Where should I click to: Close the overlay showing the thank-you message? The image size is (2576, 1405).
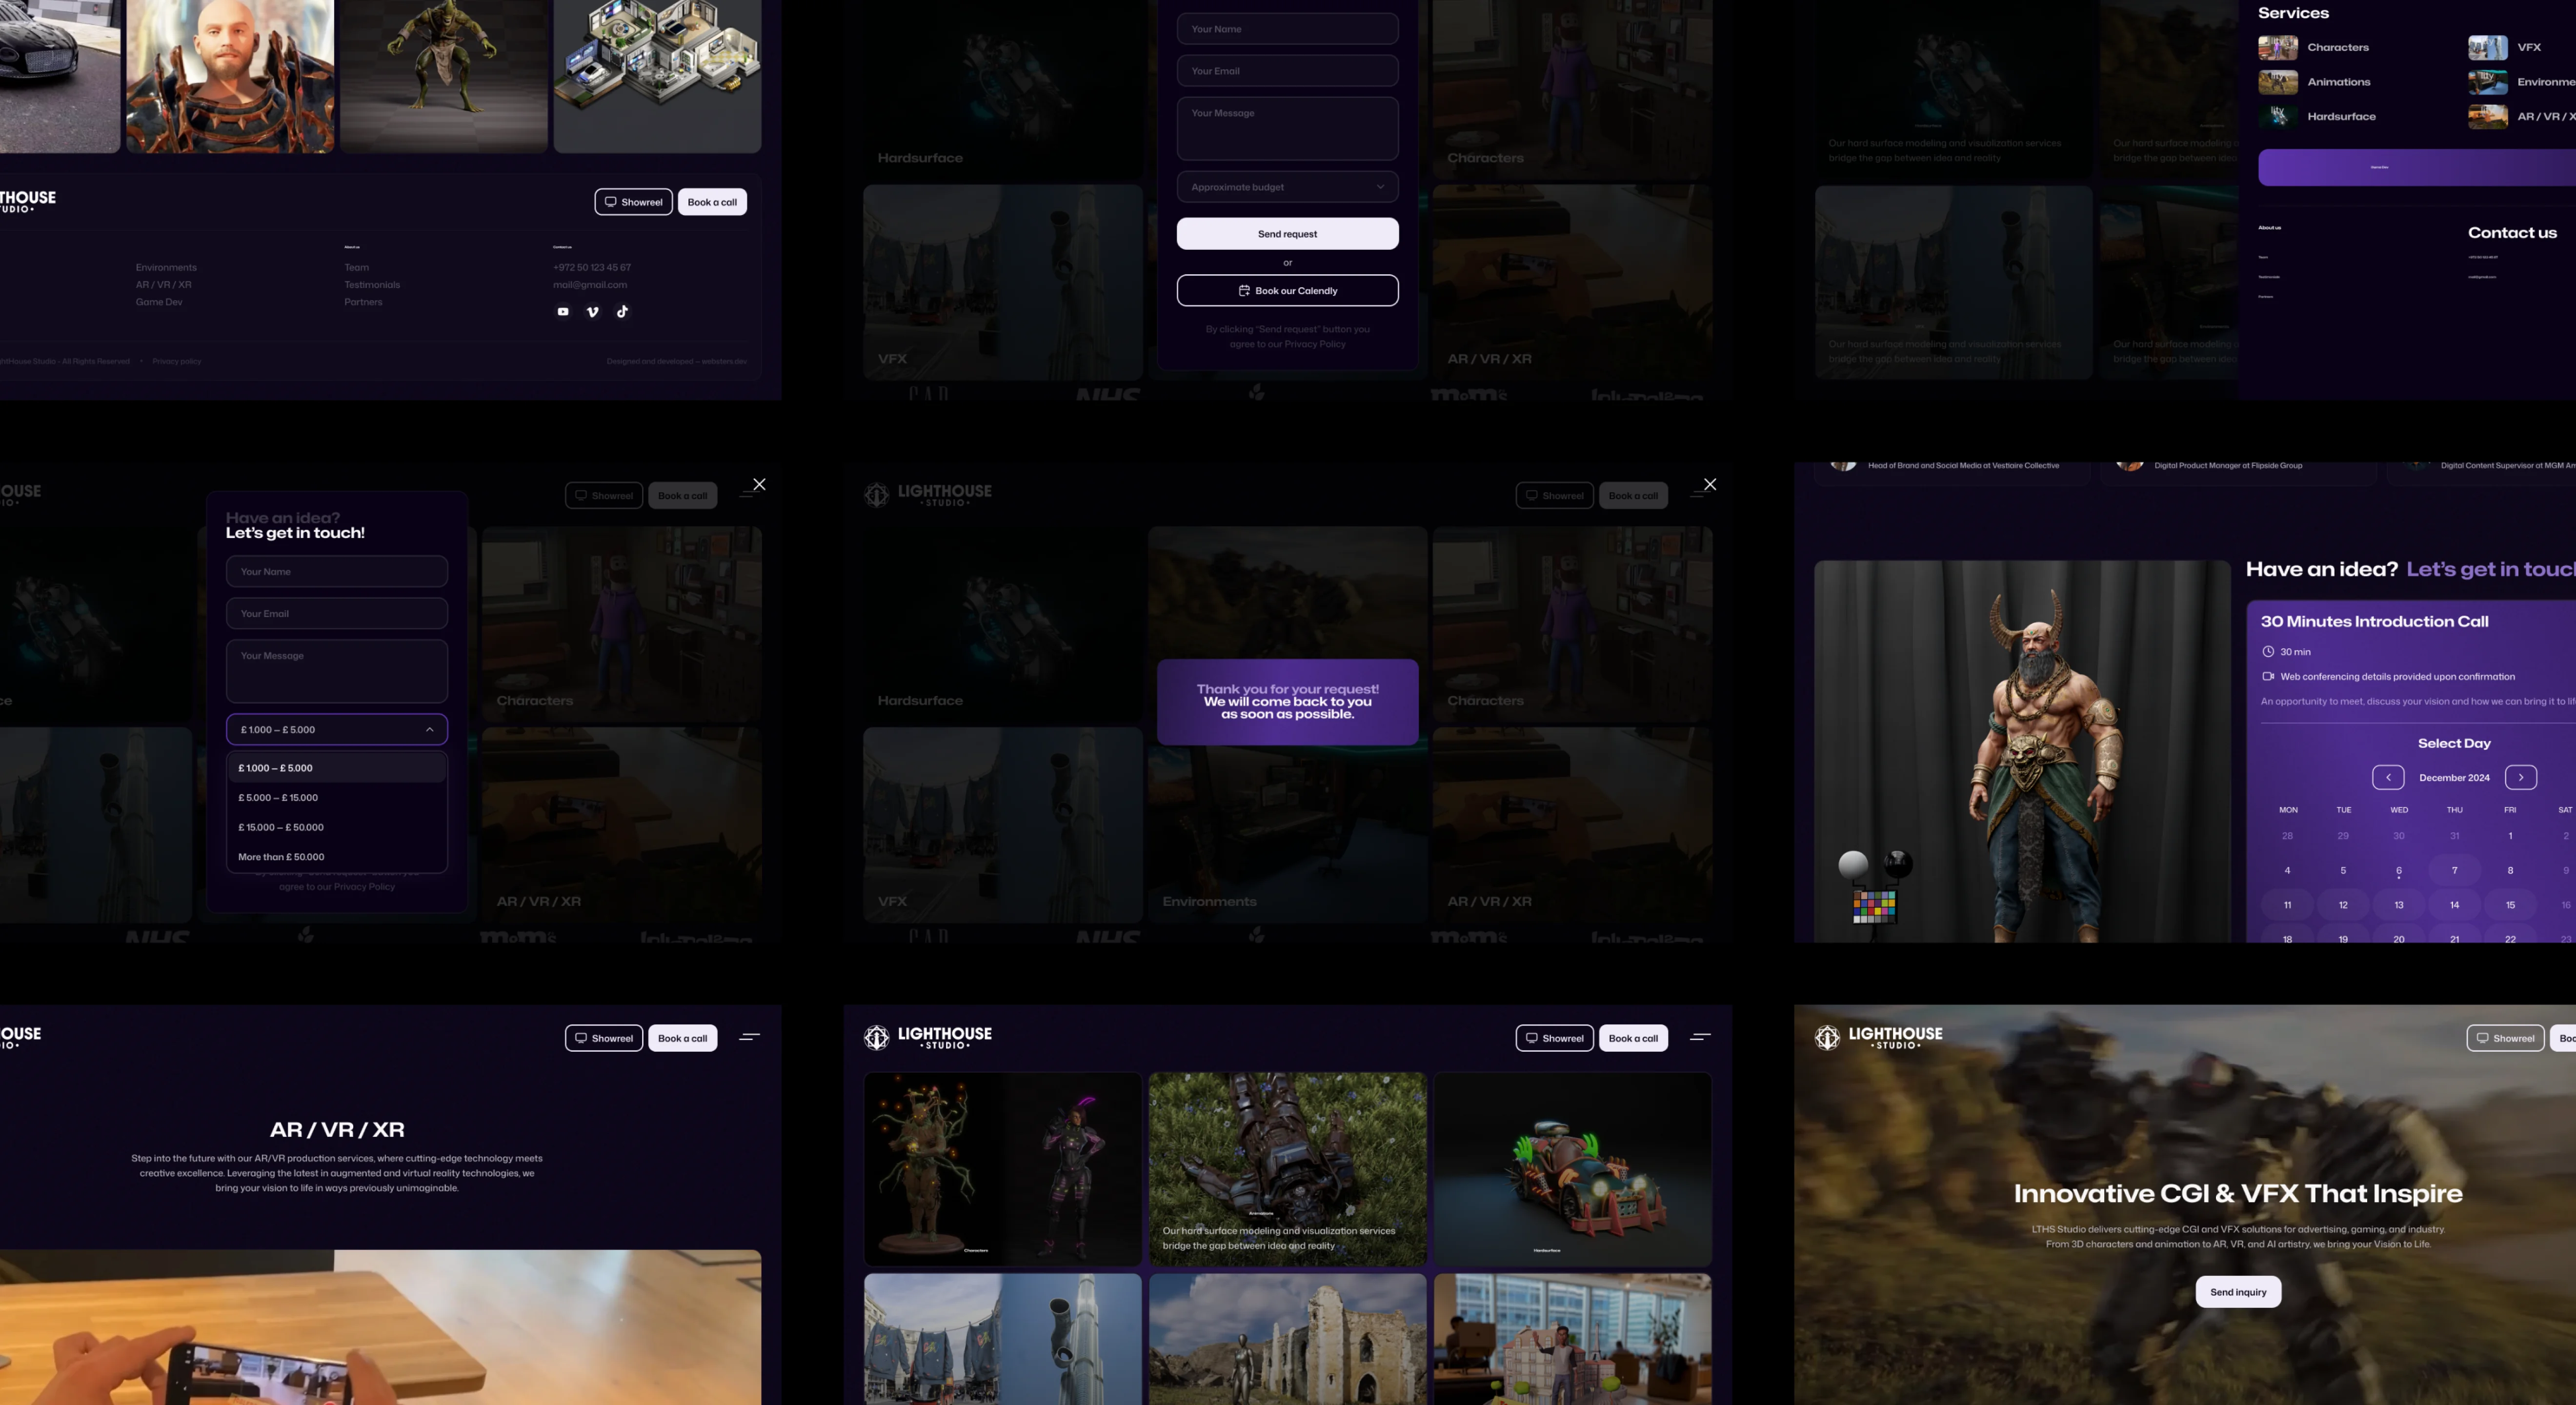click(x=1710, y=485)
